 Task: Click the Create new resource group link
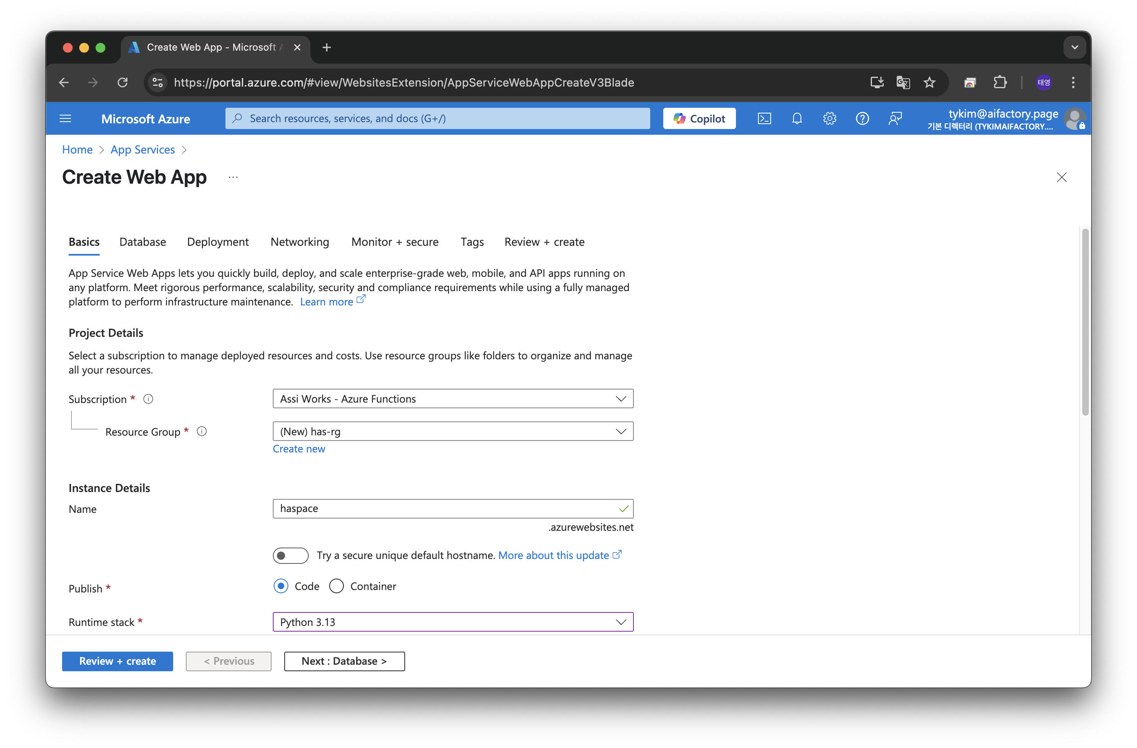coord(299,449)
